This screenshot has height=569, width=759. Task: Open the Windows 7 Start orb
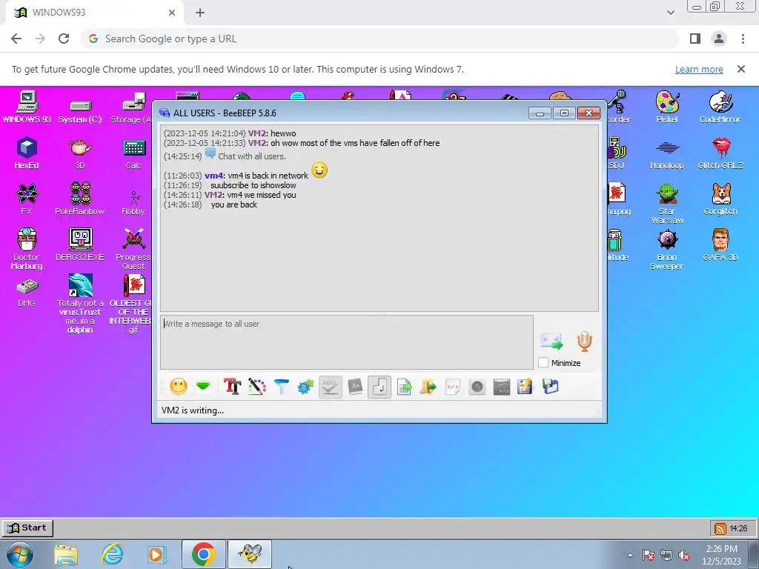click(x=20, y=554)
